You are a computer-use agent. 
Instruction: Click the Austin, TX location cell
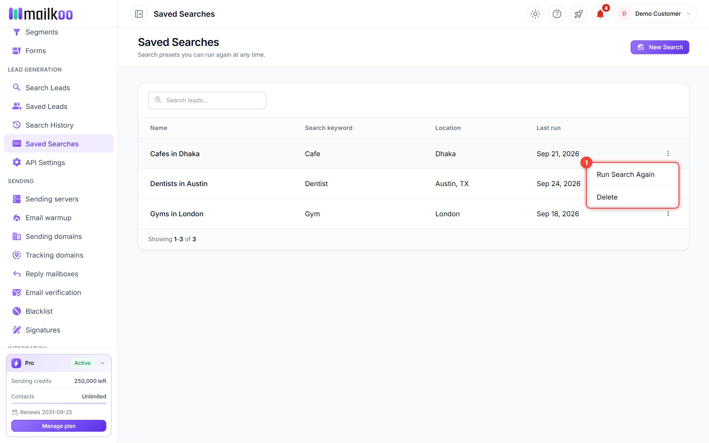click(x=452, y=184)
